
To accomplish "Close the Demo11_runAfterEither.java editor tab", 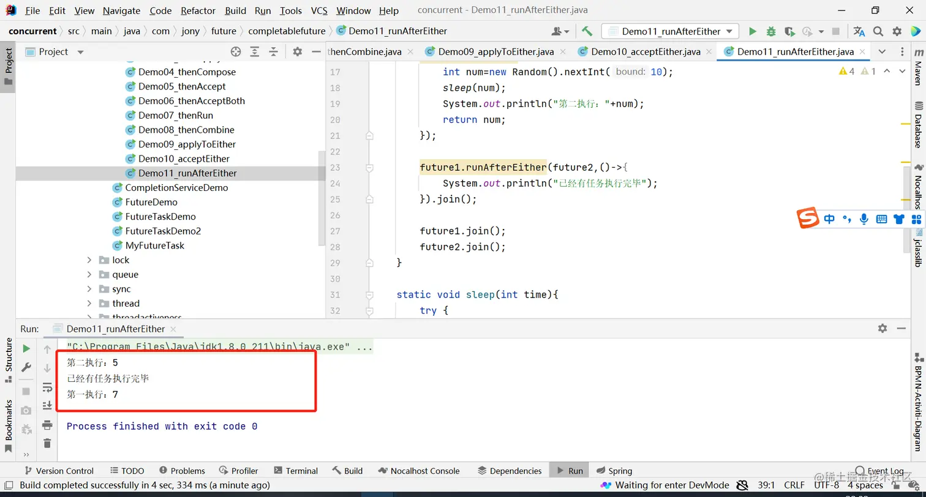I will pos(863,52).
